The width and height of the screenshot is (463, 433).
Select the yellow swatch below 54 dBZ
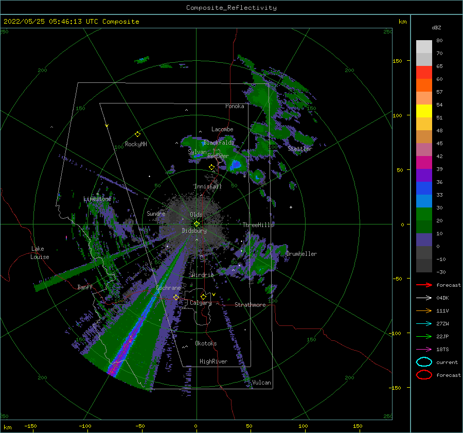point(424,111)
